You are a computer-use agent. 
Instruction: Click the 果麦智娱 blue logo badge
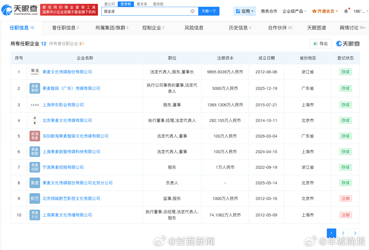click(35, 88)
